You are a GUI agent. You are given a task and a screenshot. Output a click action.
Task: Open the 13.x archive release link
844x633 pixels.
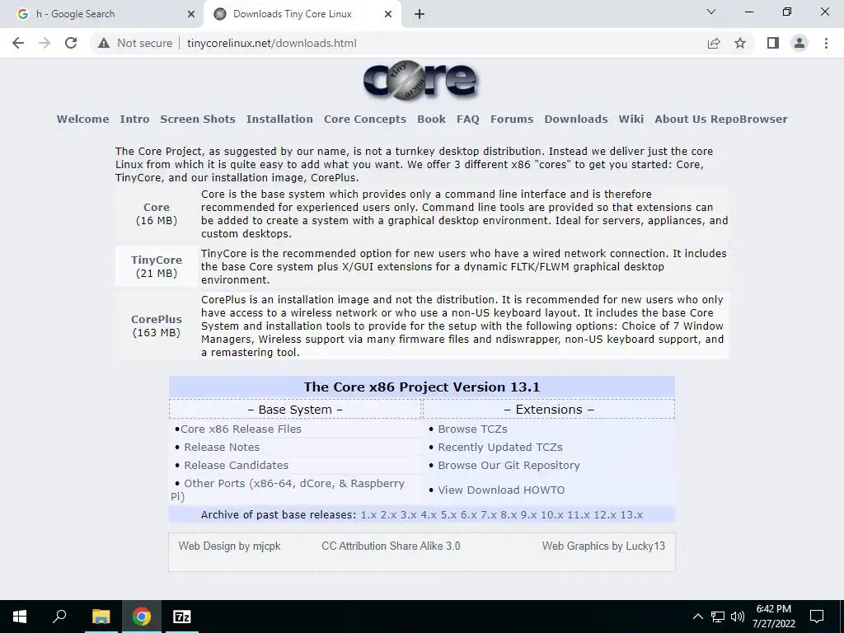[x=632, y=514]
